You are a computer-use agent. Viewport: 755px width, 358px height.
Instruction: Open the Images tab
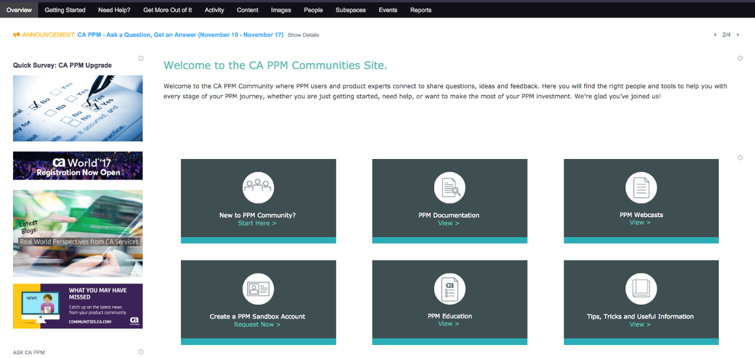[x=281, y=10]
